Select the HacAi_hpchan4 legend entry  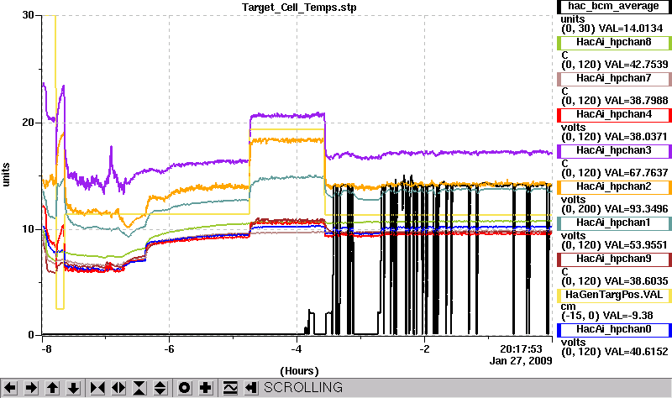coord(614,115)
